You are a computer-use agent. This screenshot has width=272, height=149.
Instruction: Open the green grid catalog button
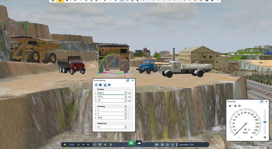(131, 143)
